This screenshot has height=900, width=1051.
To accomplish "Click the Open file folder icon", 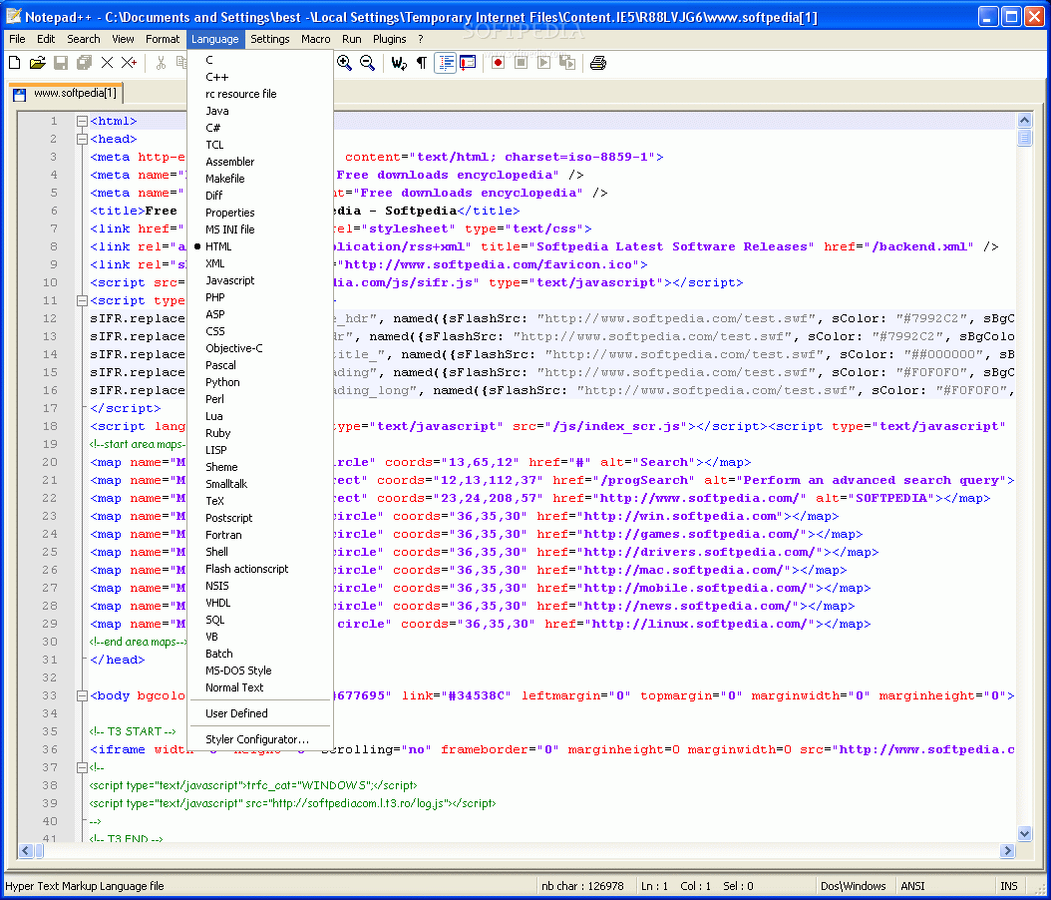I will 38,63.
